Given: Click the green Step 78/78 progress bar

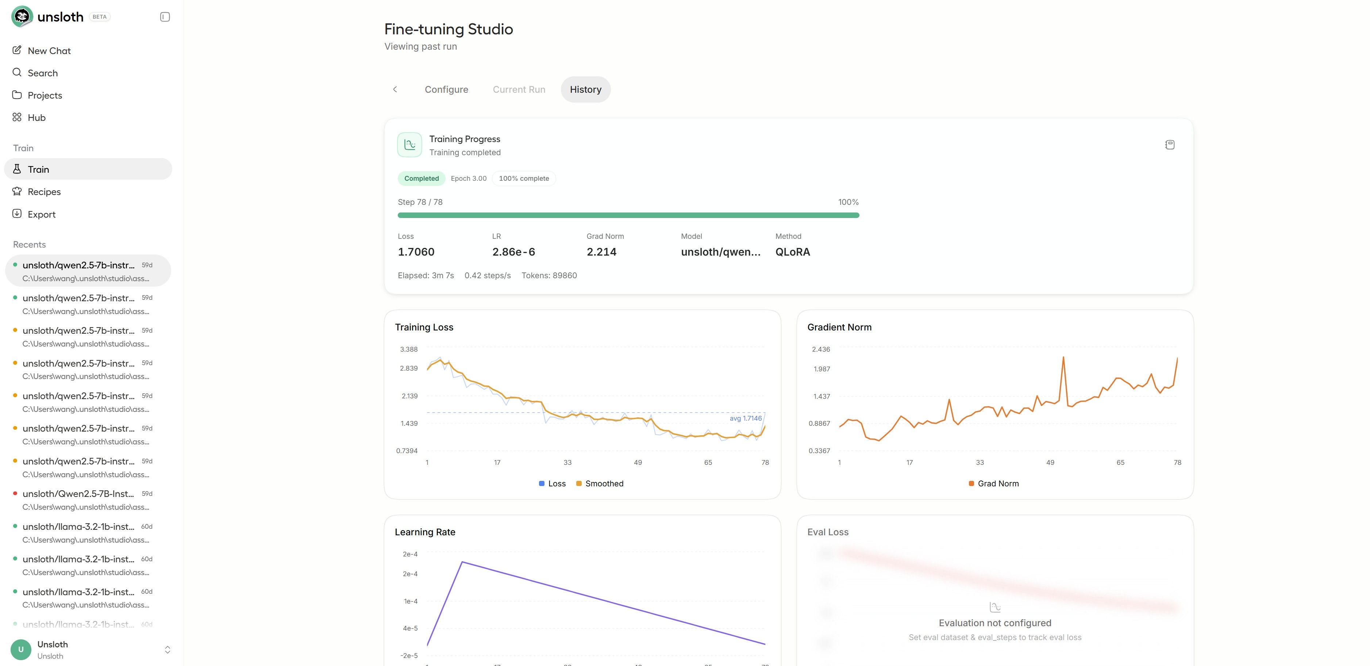Looking at the screenshot, I should pos(628,215).
